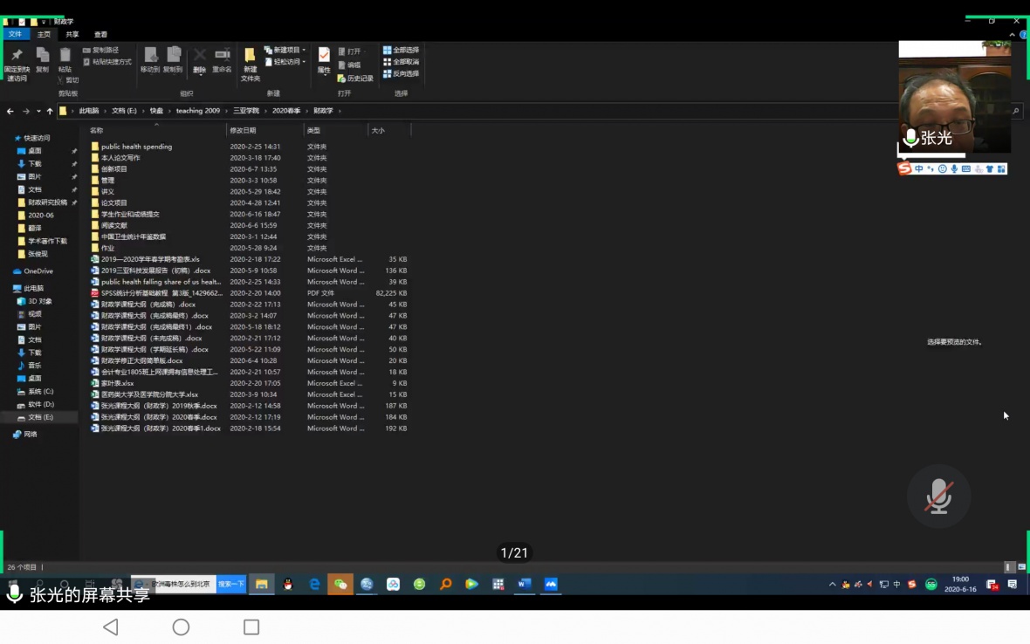The height and width of the screenshot is (644, 1030).
Task: Click the muted microphone button
Action: tap(938, 496)
